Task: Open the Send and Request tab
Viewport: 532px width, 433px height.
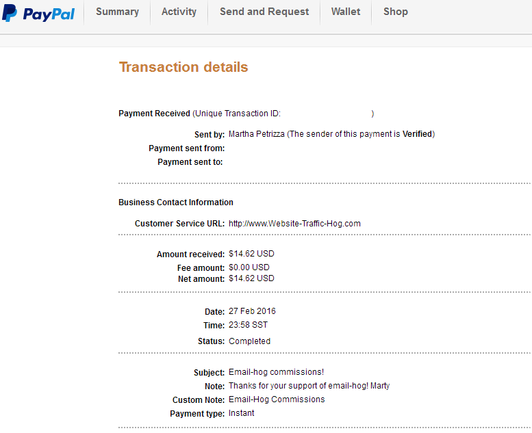Action: 264,12
